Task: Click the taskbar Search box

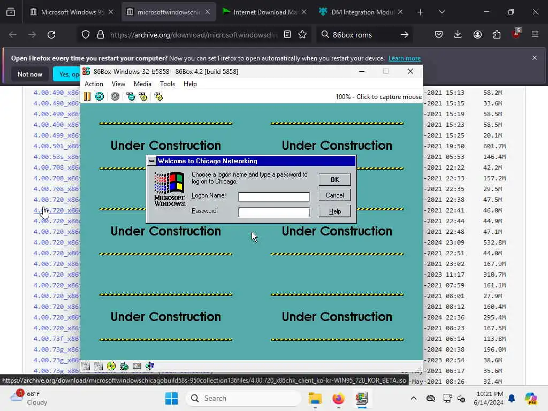Action: pos(243,398)
